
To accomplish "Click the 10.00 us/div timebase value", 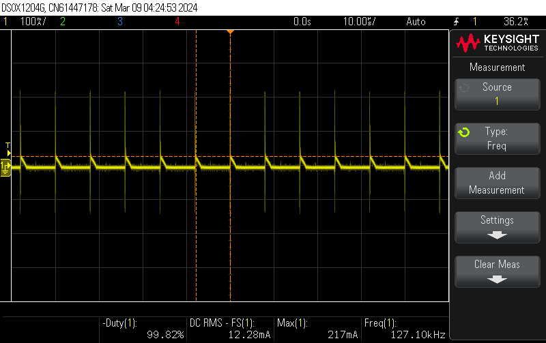I will [x=360, y=22].
